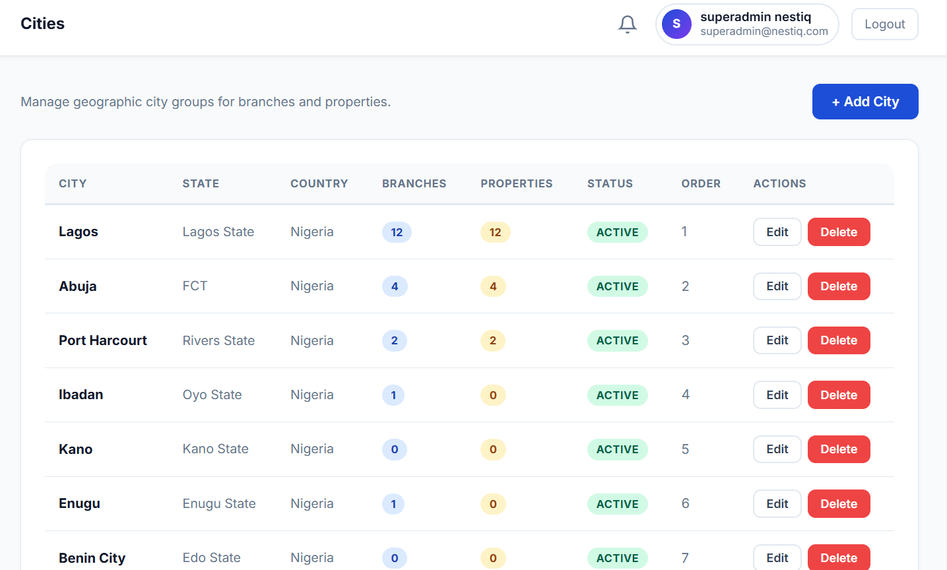The width and height of the screenshot is (947, 570).
Task: Click Lagos properties count badge
Action: click(x=495, y=232)
